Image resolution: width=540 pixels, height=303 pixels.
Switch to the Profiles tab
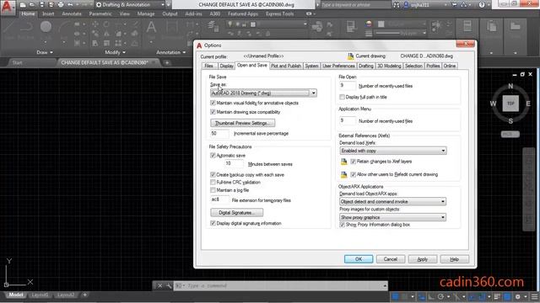[x=433, y=66]
